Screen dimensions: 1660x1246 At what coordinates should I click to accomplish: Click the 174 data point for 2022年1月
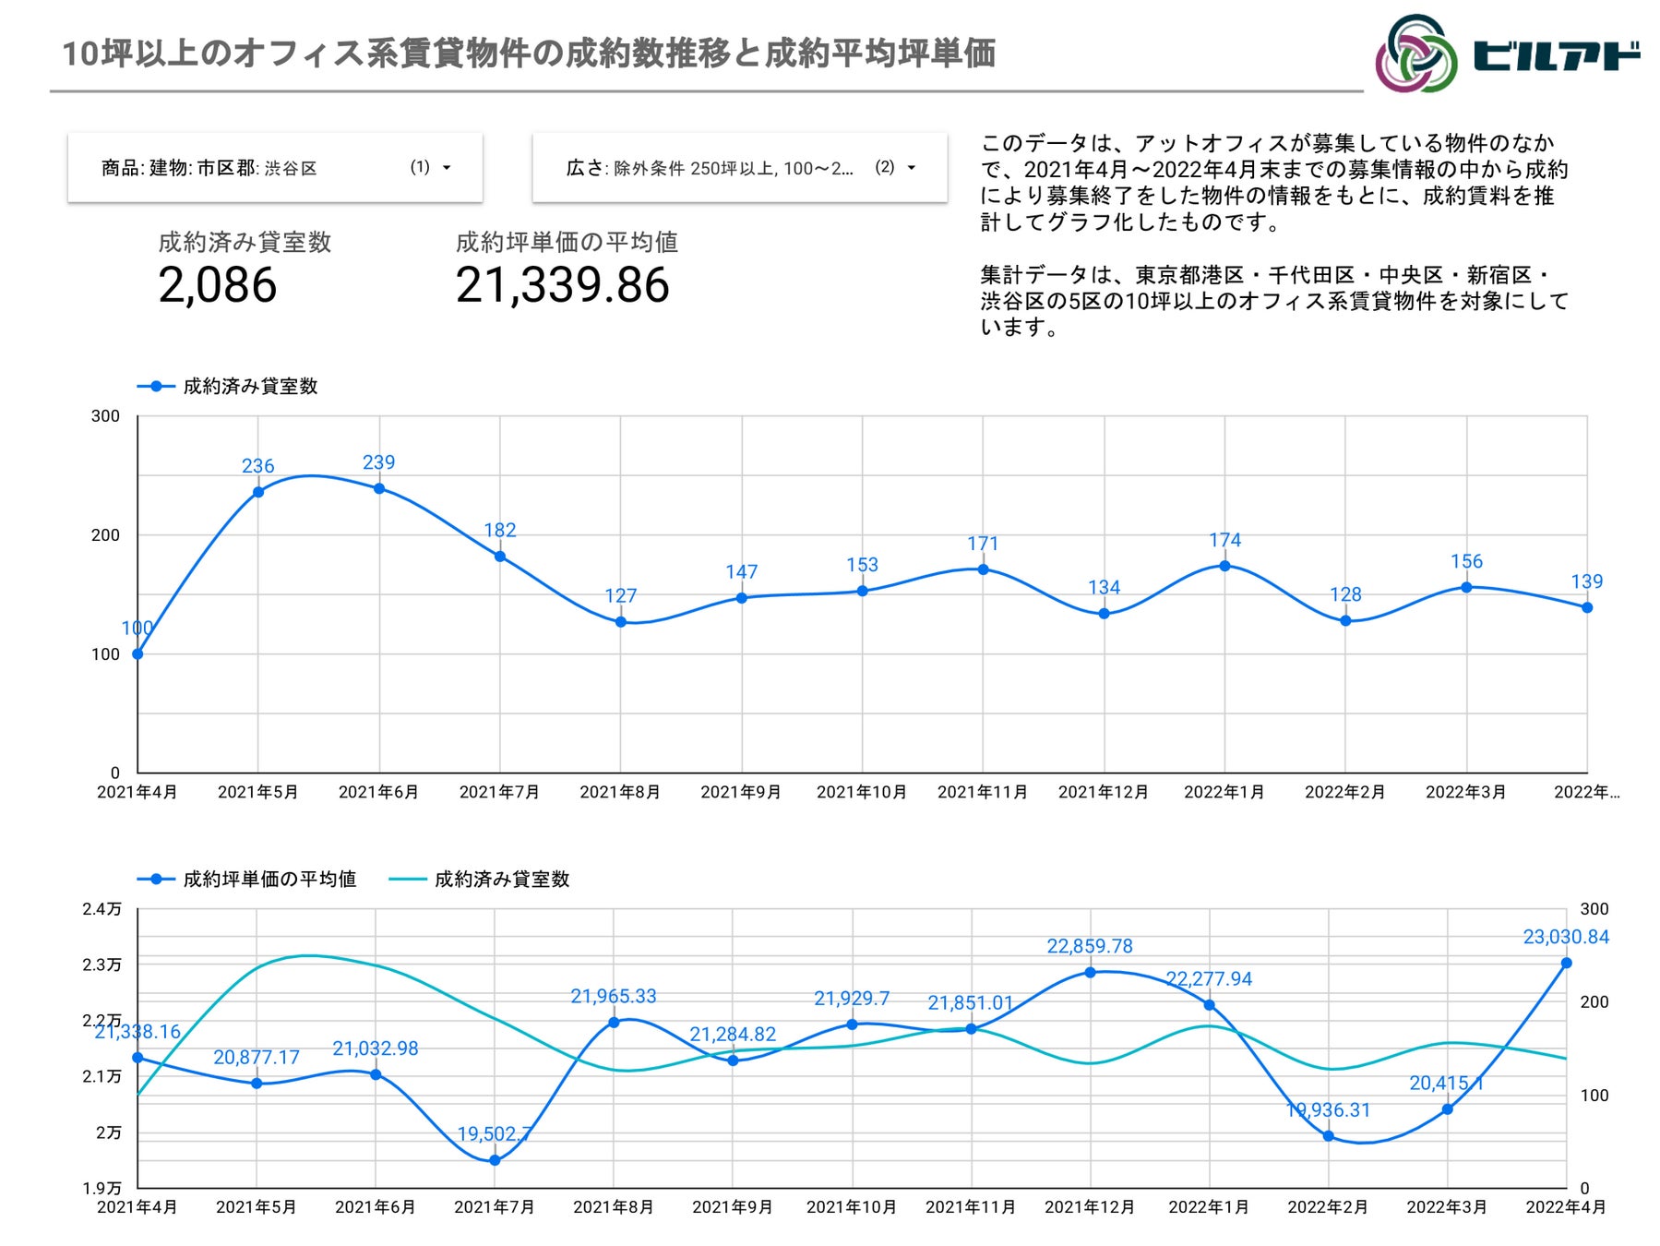tap(1224, 566)
